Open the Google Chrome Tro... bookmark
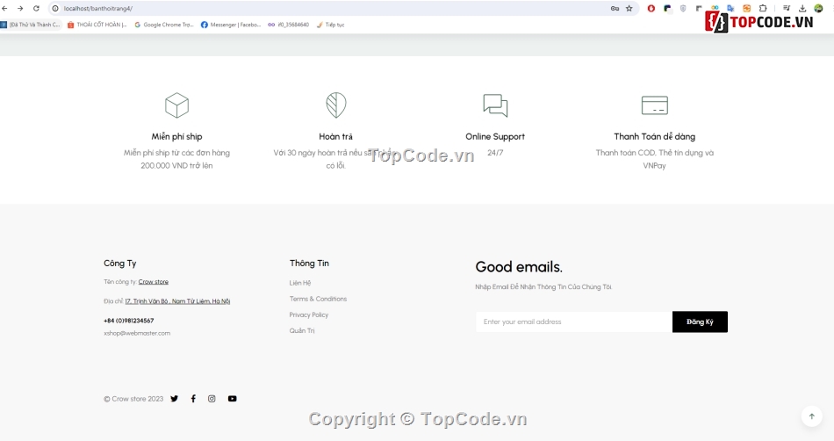Viewport: 834px width, 441px height. 164,25
